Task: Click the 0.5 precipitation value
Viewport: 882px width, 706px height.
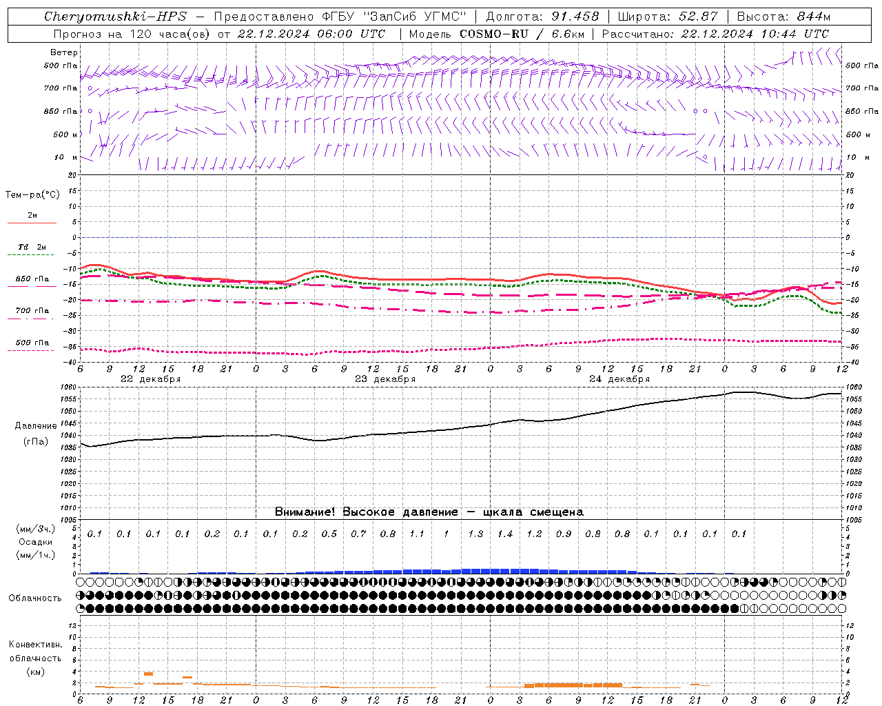Action: coord(329,534)
